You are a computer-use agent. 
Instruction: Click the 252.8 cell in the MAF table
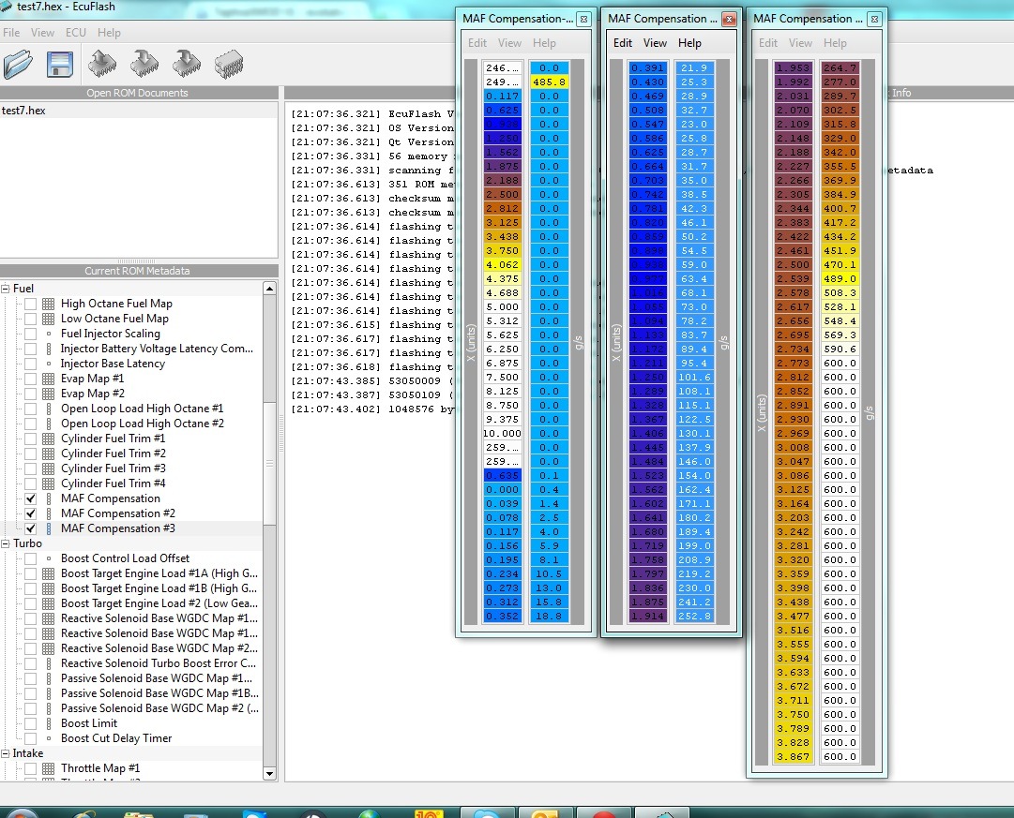tap(694, 617)
